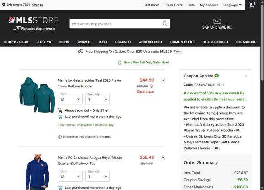The width and height of the screenshot is (264, 190).
Task: Open the Clearance menu
Action: coord(246,42)
